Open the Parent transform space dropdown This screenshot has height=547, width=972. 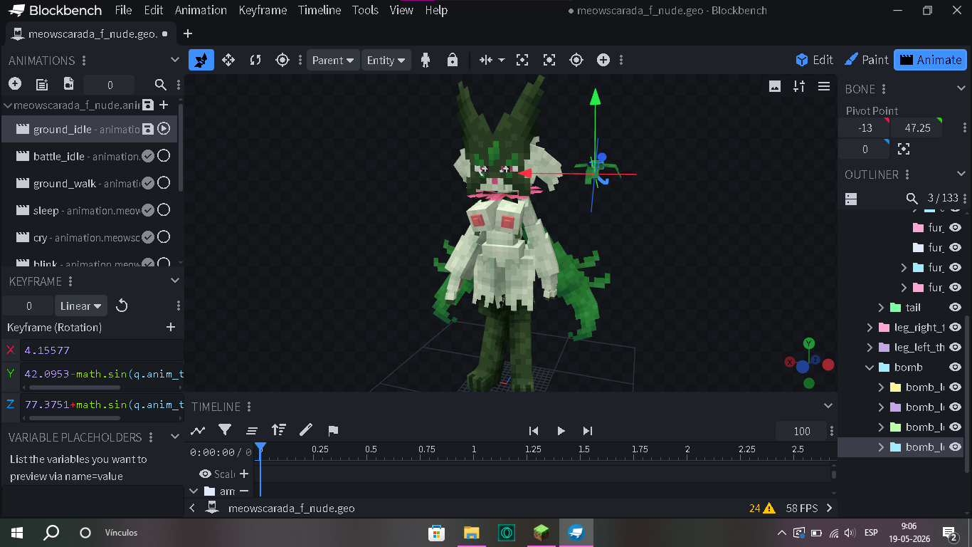tap(334, 61)
